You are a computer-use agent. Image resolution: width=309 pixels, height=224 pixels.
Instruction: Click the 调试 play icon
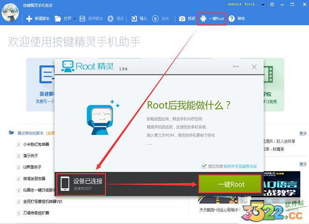110,19
